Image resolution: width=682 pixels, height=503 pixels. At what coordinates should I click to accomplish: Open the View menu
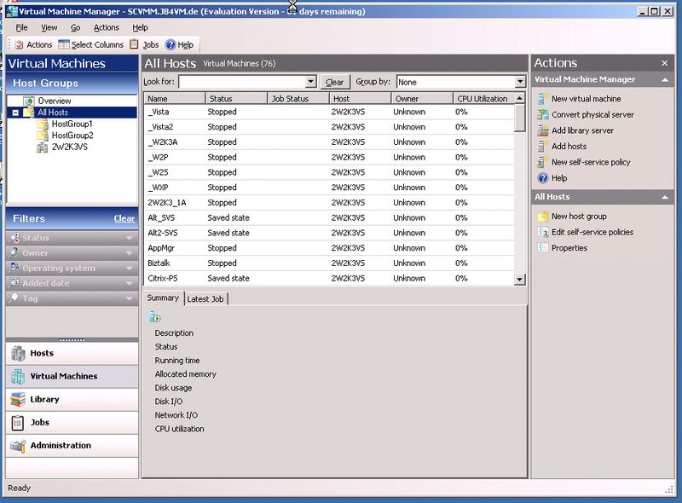(x=49, y=27)
